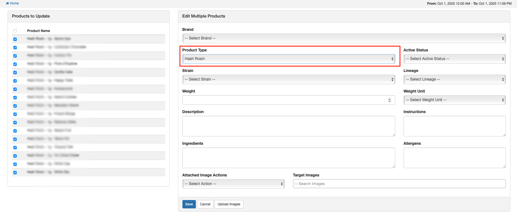Click the Weight field stepper arrows
This screenshot has height=217, width=517.
(389, 100)
